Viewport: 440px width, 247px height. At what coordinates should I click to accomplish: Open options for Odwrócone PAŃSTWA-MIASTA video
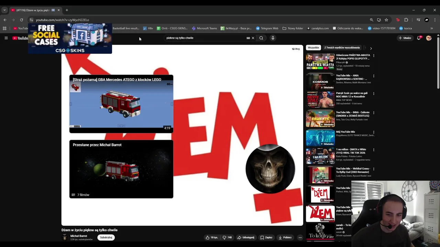[374, 55]
